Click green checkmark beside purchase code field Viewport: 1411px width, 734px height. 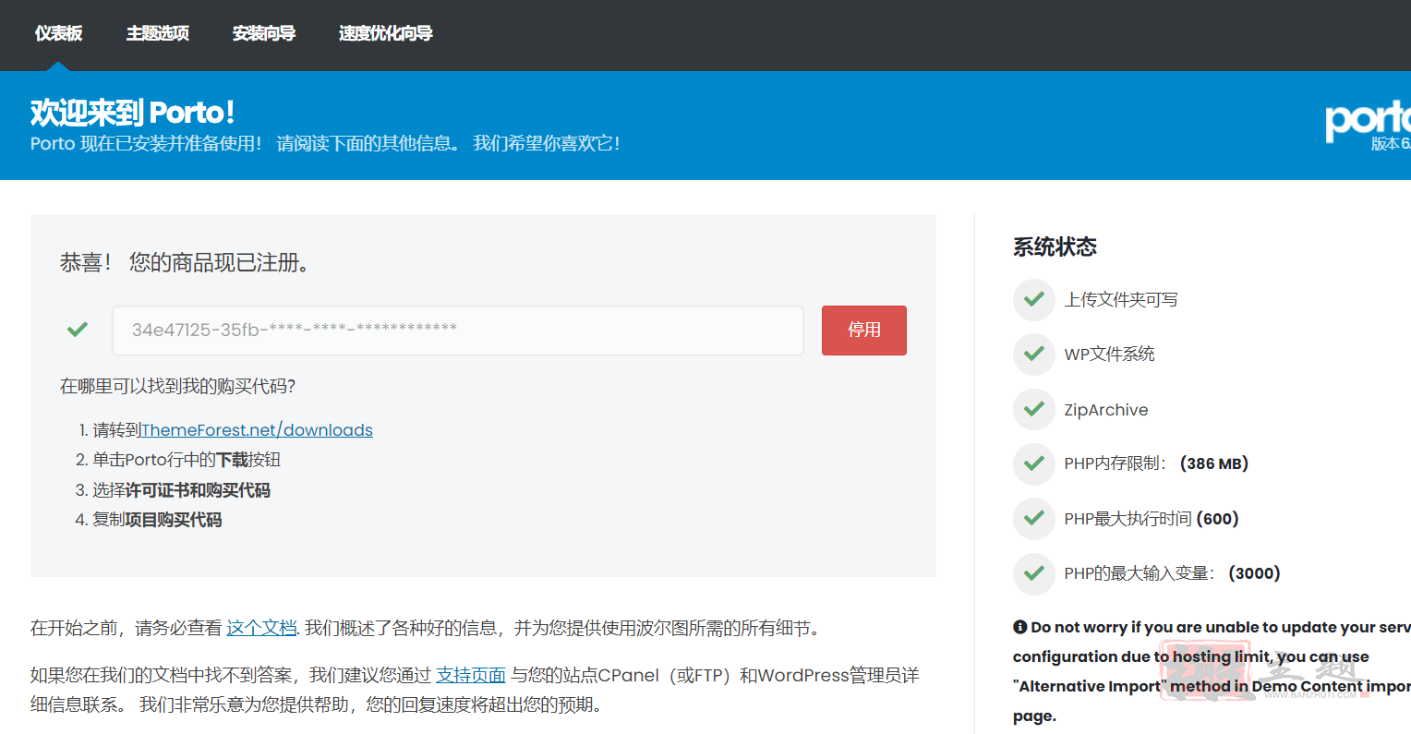(78, 329)
